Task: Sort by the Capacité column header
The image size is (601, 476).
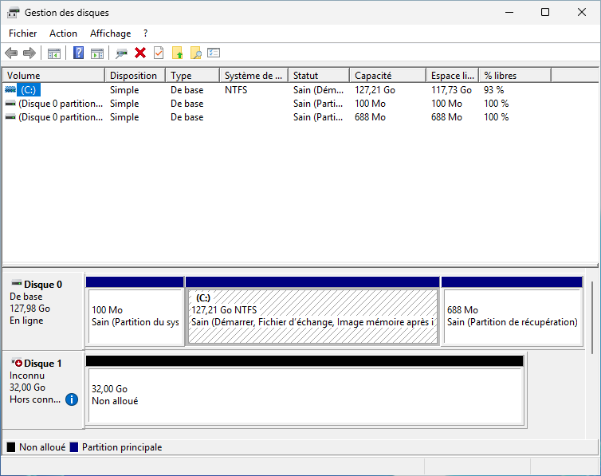Action: click(387, 76)
